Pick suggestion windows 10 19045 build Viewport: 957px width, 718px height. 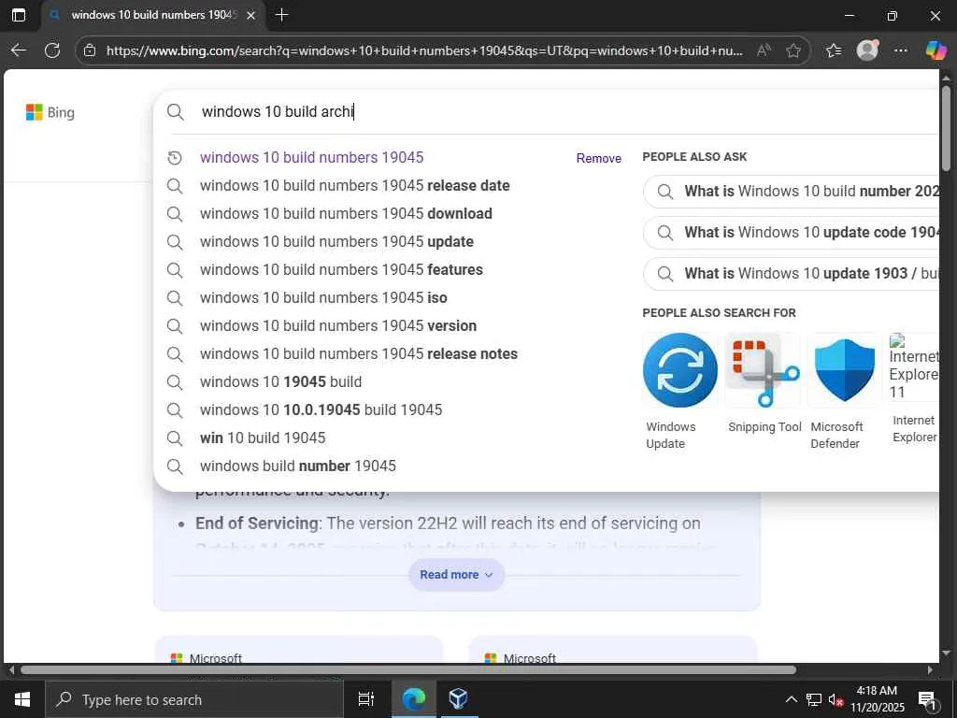point(280,382)
